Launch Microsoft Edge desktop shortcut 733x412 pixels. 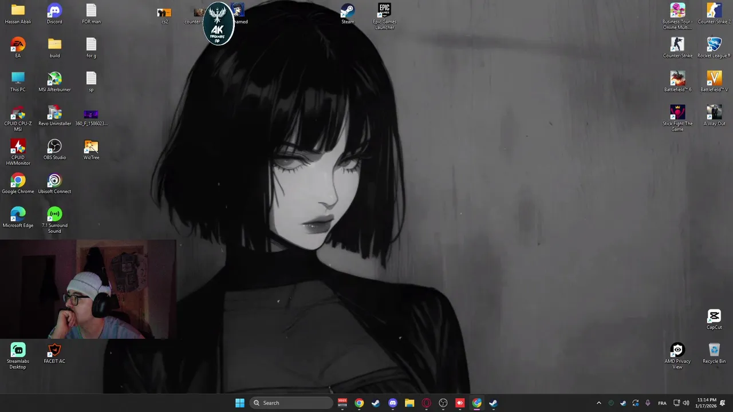pyautogui.click(x=18, y=217)
